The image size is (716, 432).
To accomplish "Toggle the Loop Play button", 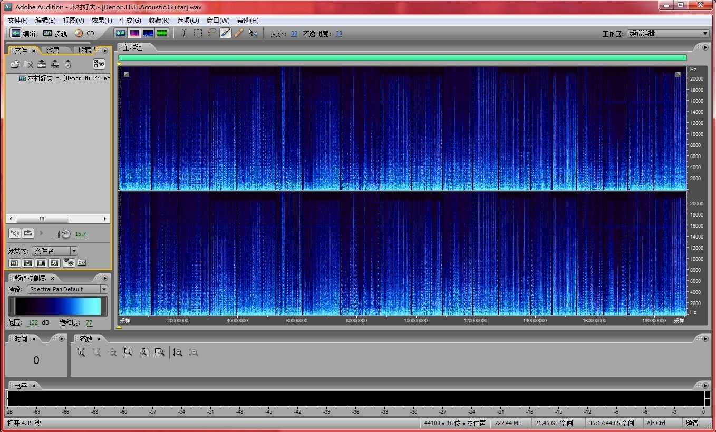I will coord(28,233).
